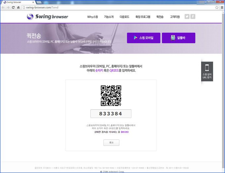Click the countdown timer (09:39)

pyautogui.click(x=125, y=132)
